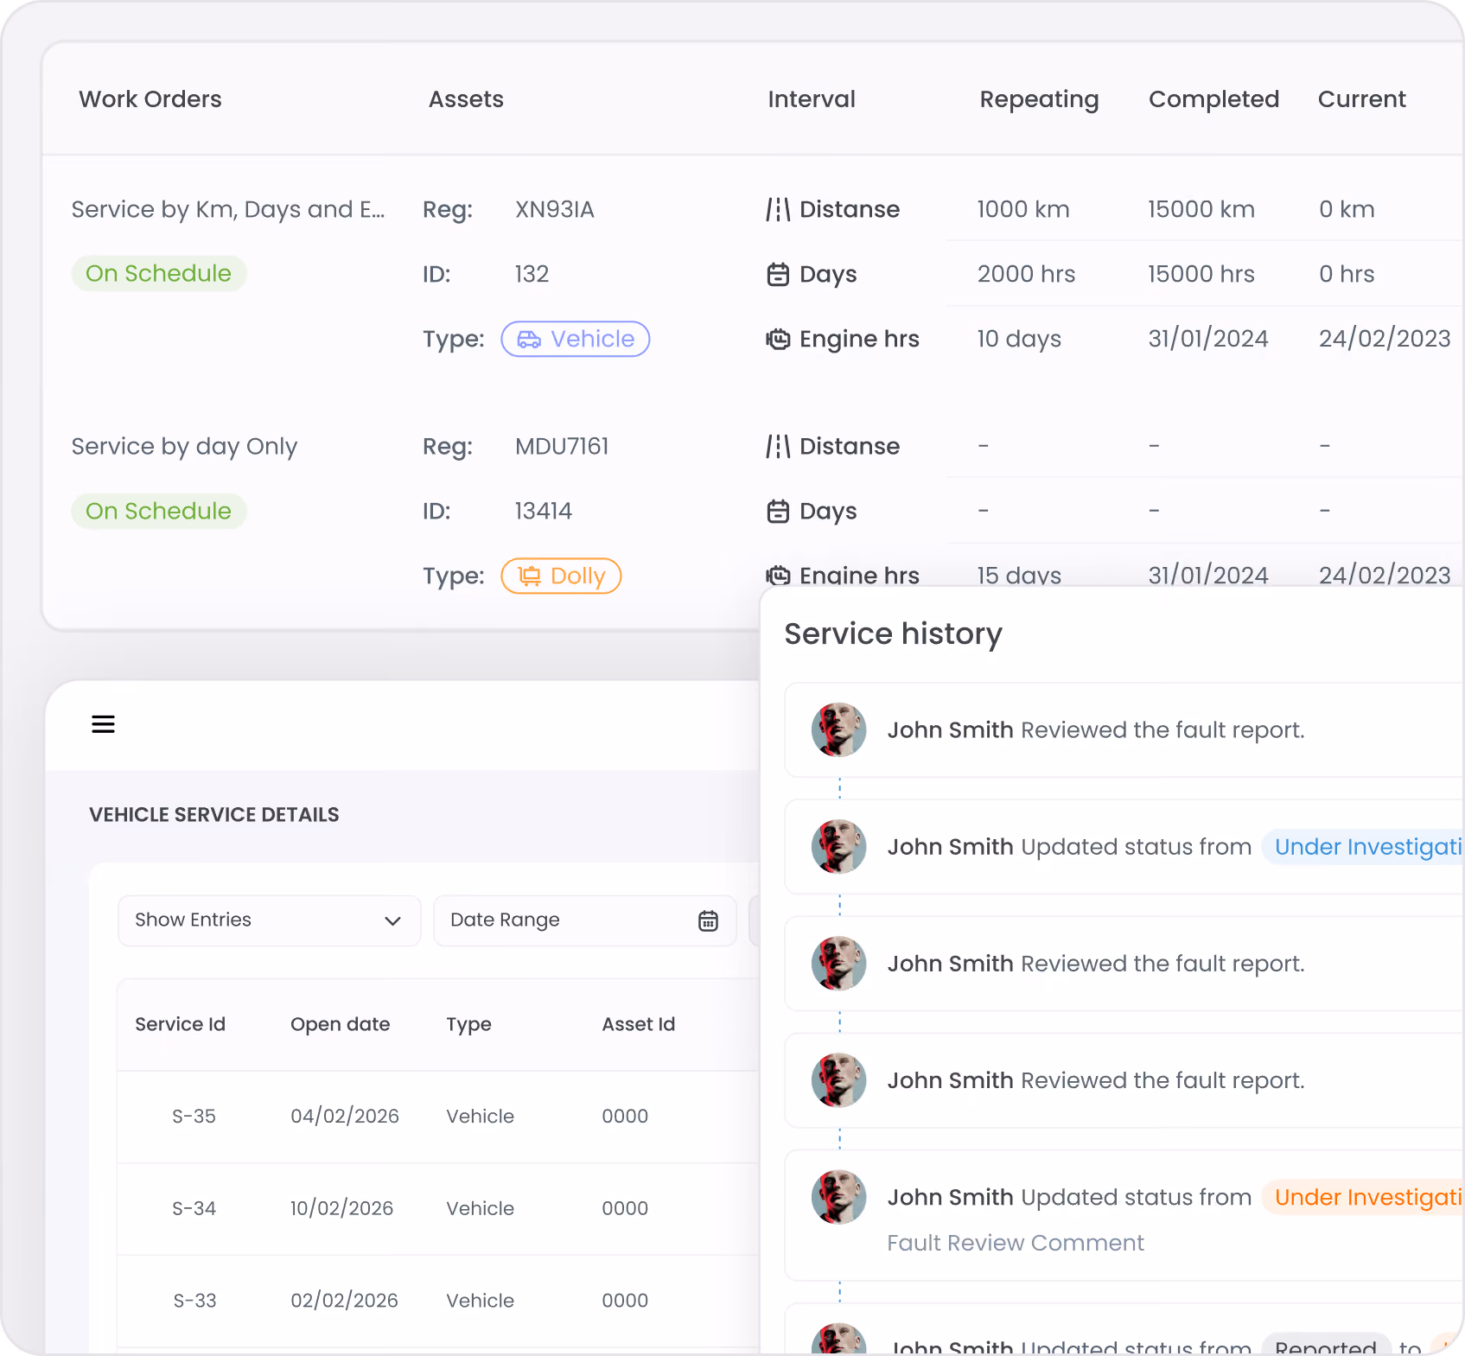Click the Show Entries chevron arrow
Screen dimensions: 1465x1356
392,920
